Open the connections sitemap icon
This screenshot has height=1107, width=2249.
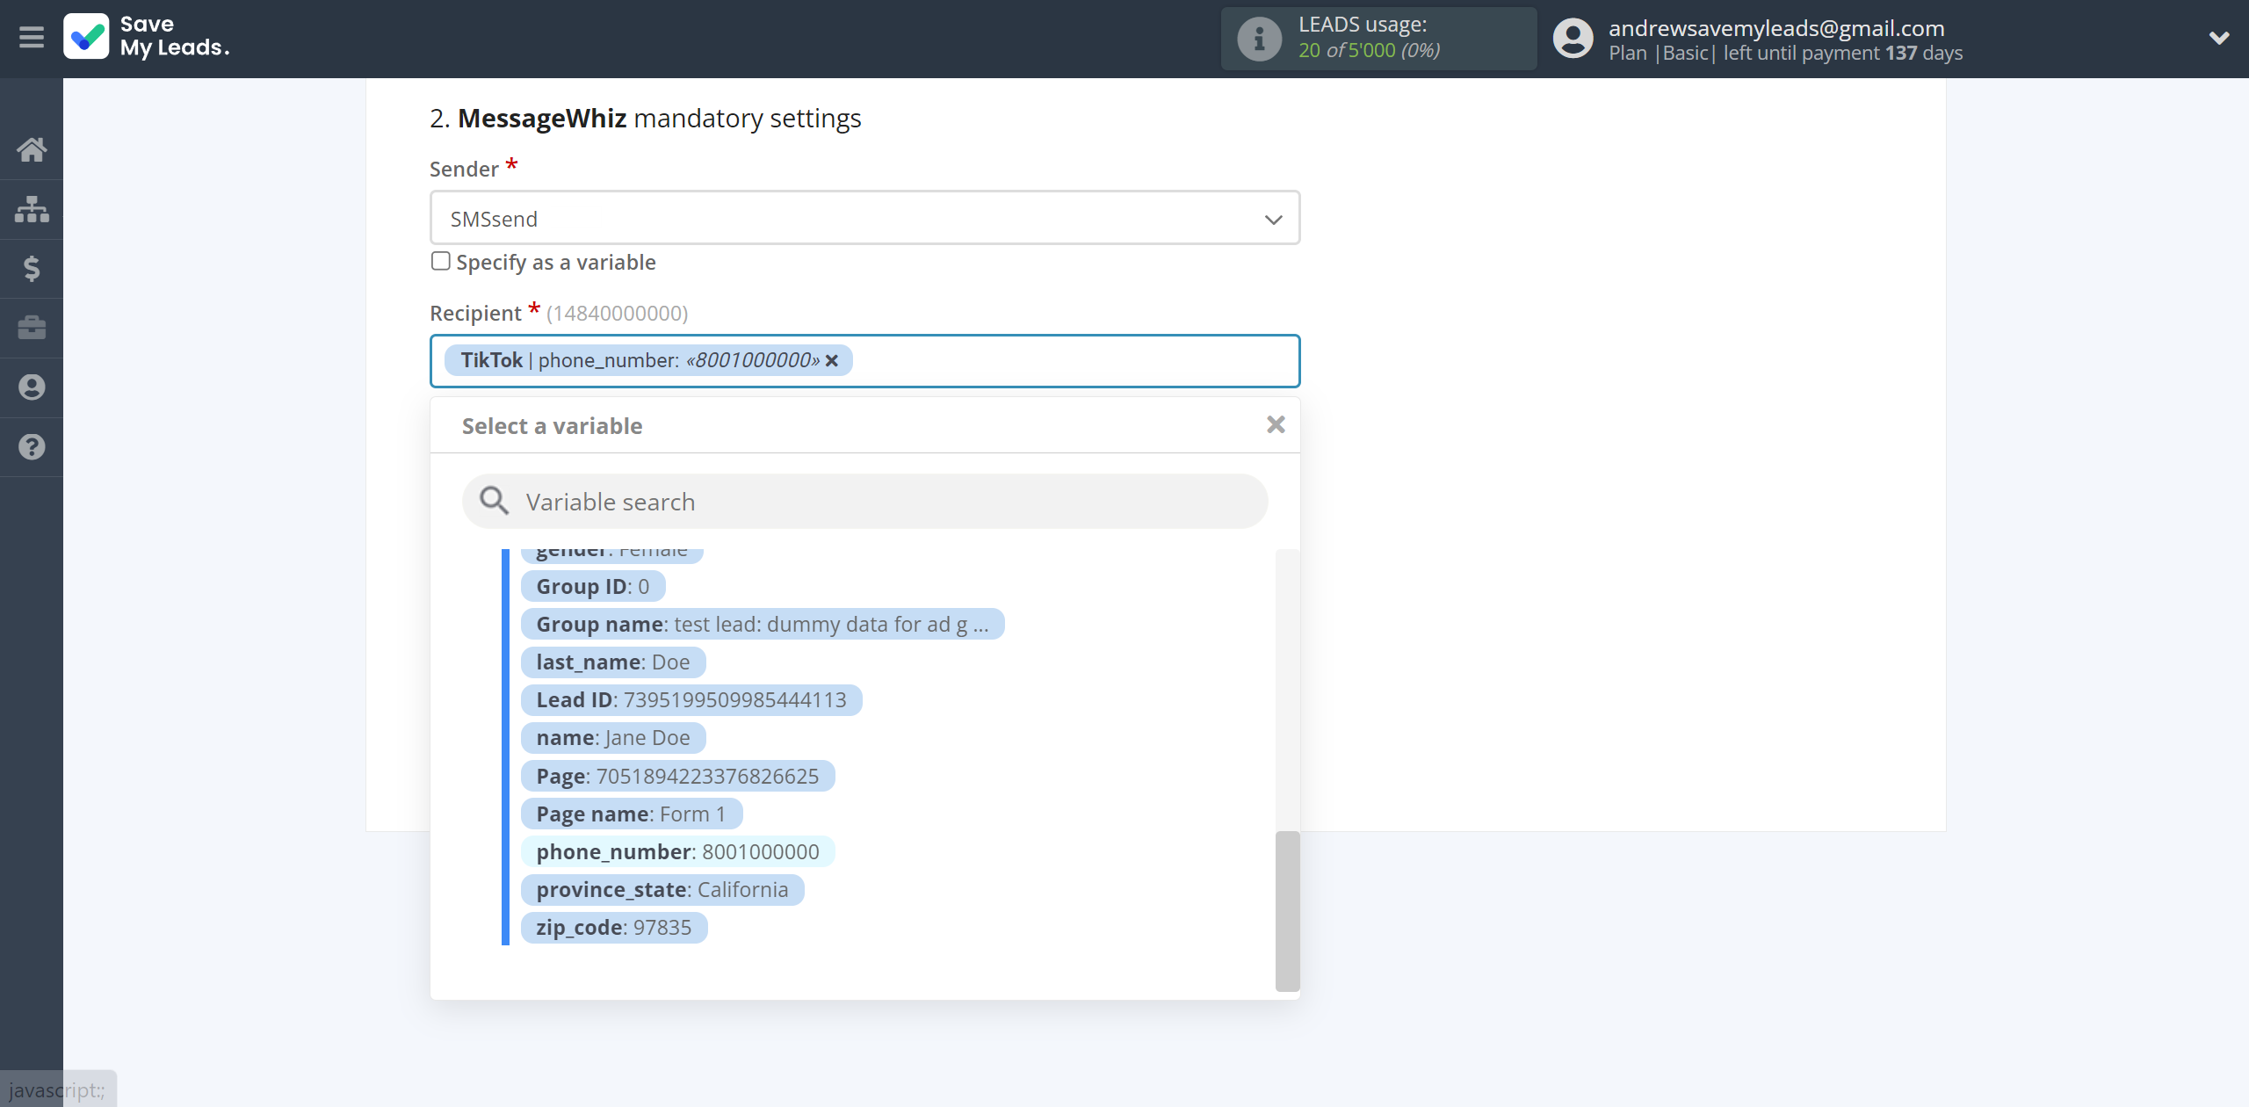tap(32, 209)
